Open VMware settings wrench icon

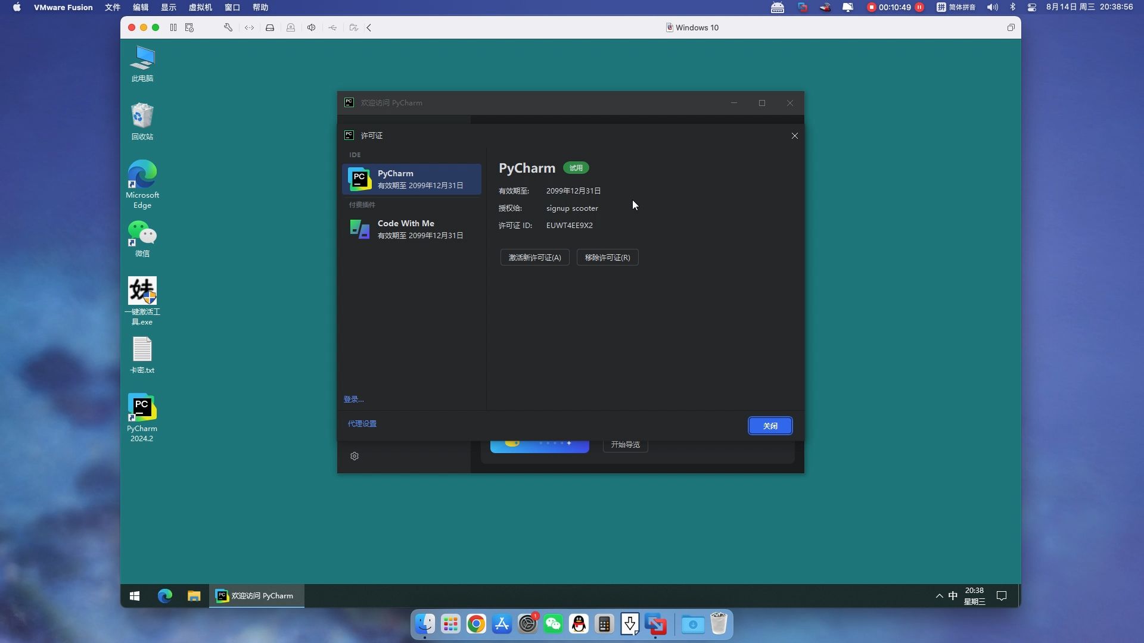(228, 27)
